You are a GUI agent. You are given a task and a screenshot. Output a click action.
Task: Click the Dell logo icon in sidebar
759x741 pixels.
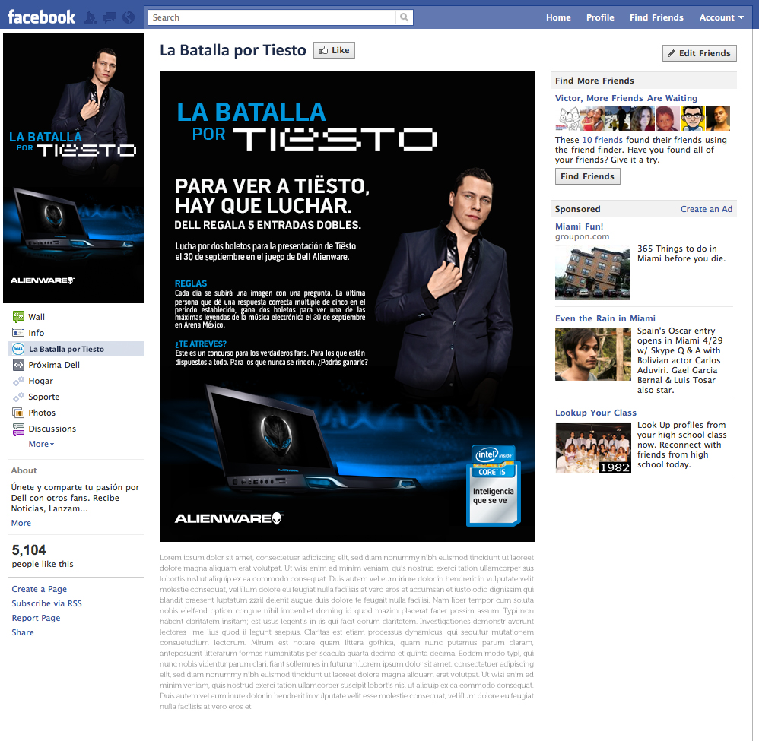[18, 349]
